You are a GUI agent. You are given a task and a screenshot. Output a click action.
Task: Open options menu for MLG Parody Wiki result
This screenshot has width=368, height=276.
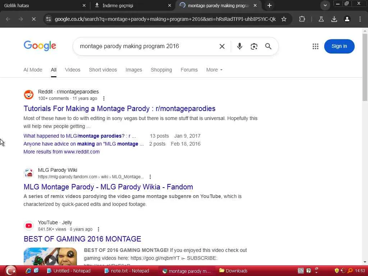[150, 177]
